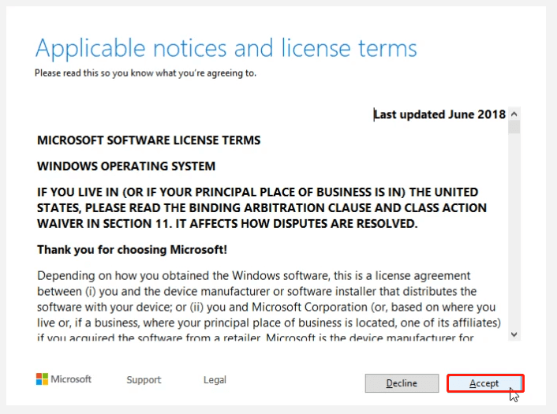The width and height of the screenshot is (557, 414).
Task: Click the Microsoft logo
Action: [x=64, y=379]
